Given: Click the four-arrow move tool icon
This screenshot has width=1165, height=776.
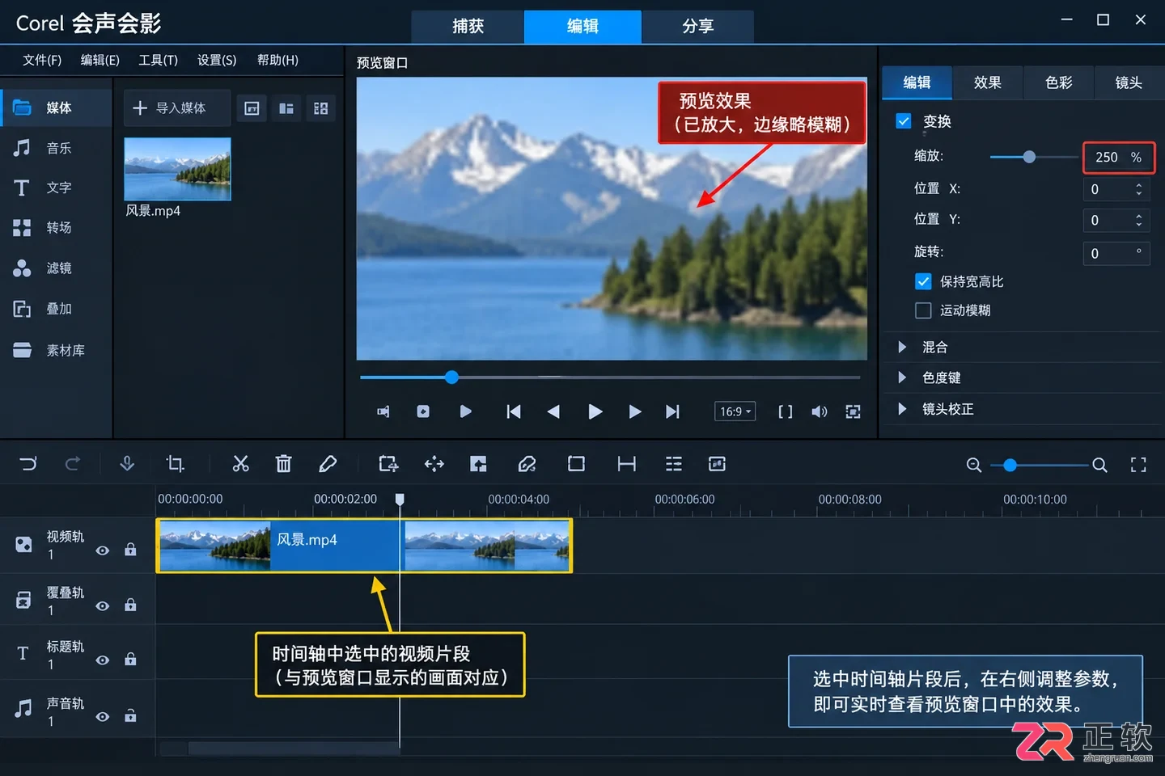Looking at the screenshot, I should (434, 464).
